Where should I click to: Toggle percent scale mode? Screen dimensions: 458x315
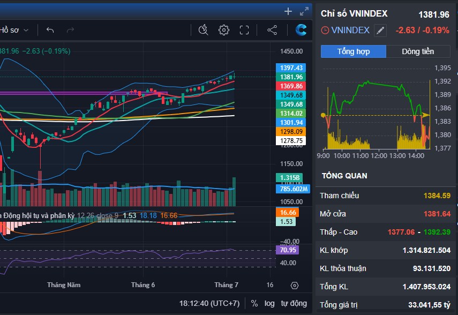point(254,304)
